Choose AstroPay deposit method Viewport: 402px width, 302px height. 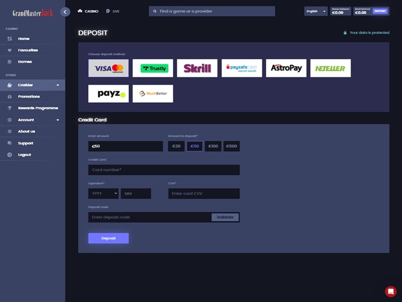click(x=286, y=69)
